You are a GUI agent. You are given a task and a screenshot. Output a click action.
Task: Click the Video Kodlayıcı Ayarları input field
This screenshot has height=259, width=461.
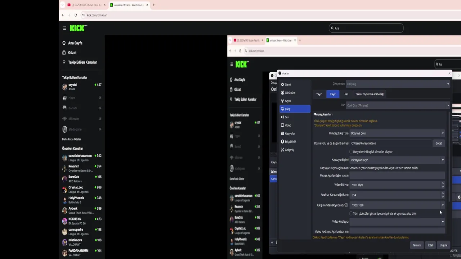coord(397,231)
